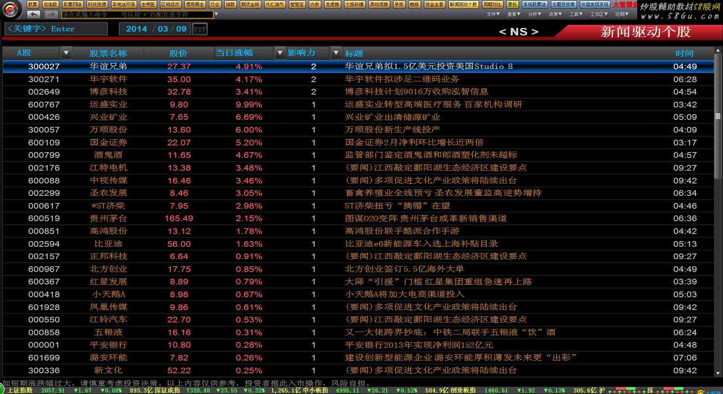
Task: Select the 科技资源 toolbar button
Action: (97, 5)
